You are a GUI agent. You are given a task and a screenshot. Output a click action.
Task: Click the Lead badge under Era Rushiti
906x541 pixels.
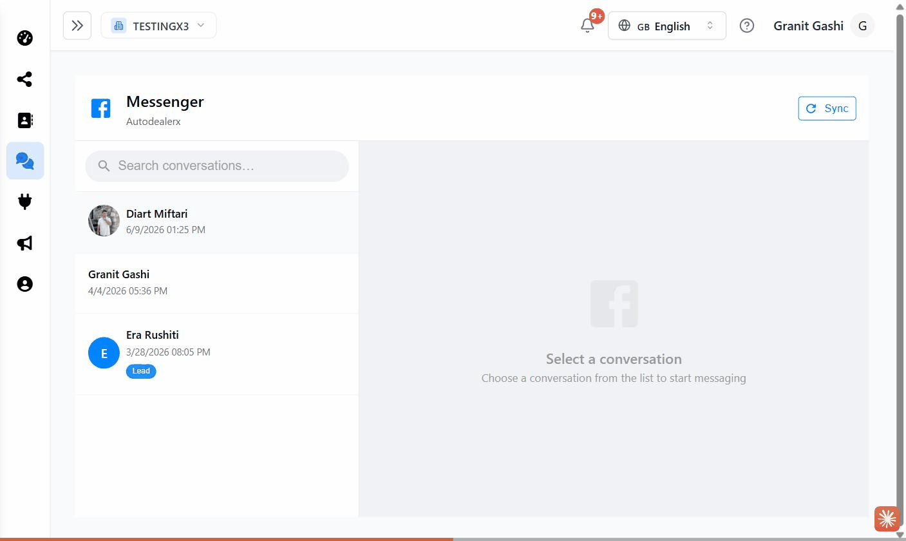(141, 371)
